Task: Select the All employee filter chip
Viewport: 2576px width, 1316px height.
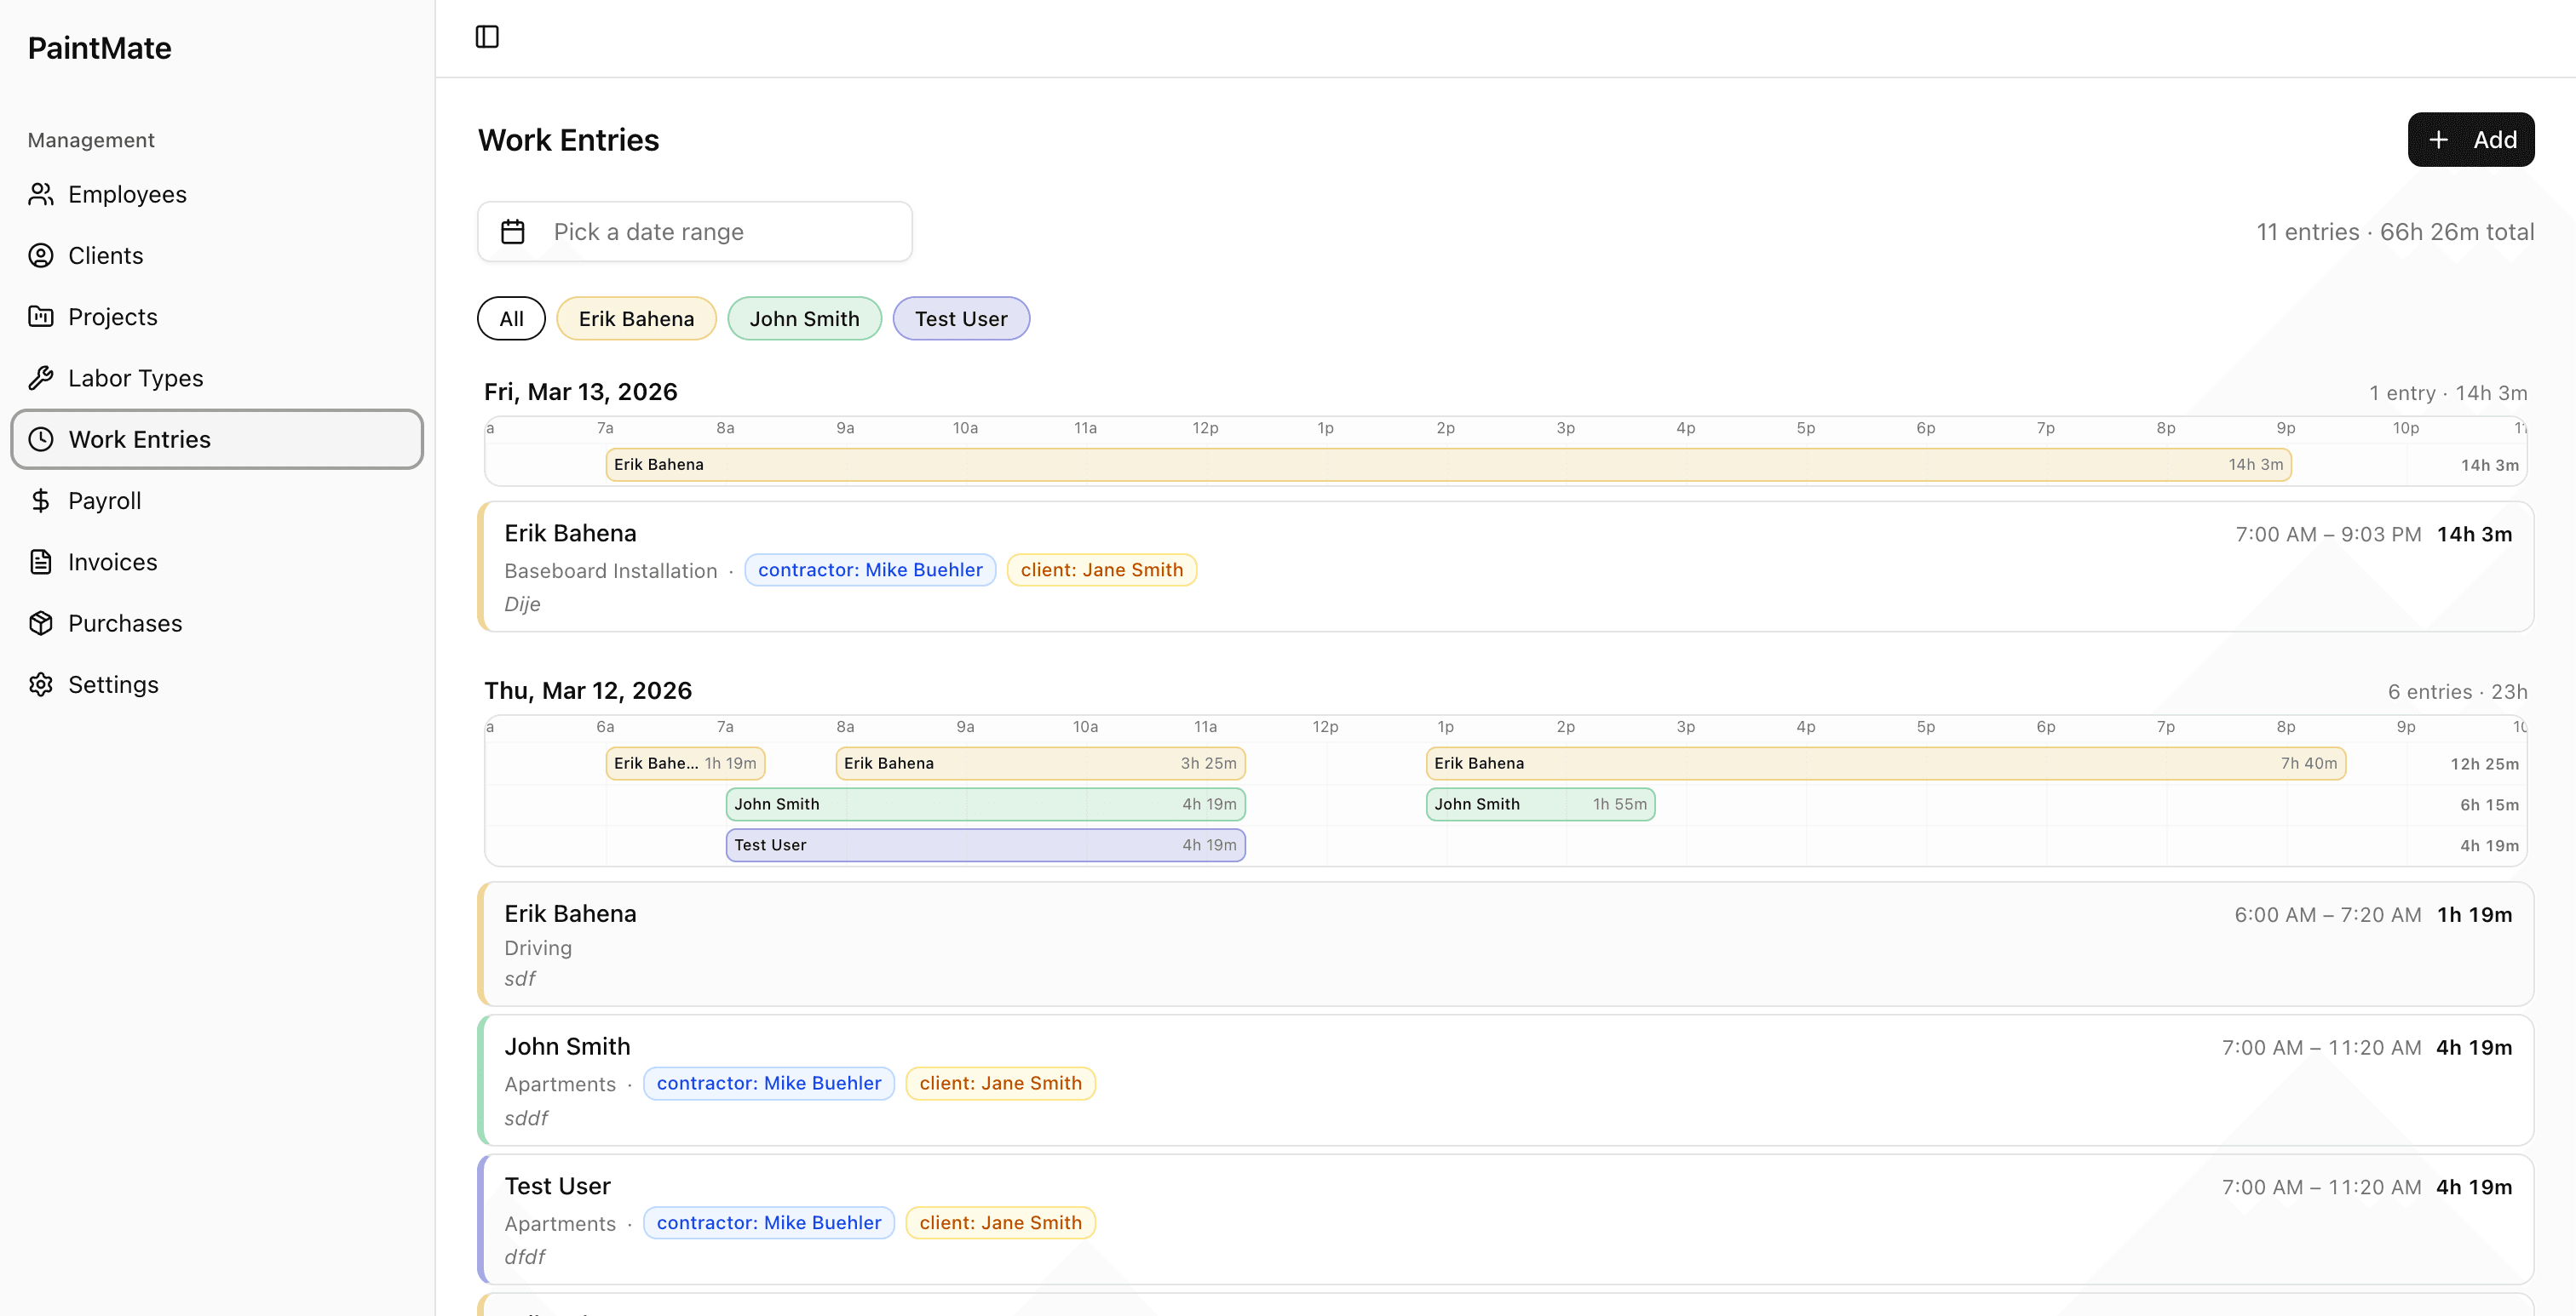Action: (511, 318)
